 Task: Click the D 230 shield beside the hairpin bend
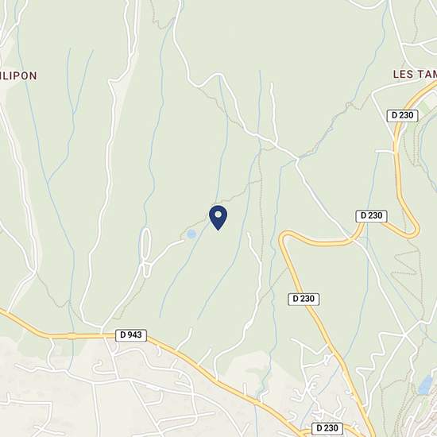click(x=371, y=216)
